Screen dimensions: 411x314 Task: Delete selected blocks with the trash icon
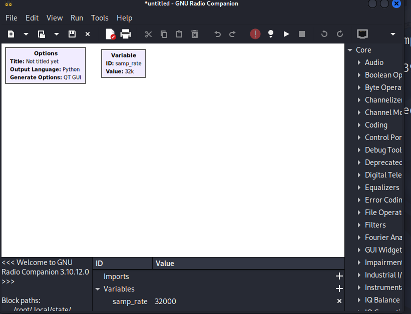pos(195,34)
